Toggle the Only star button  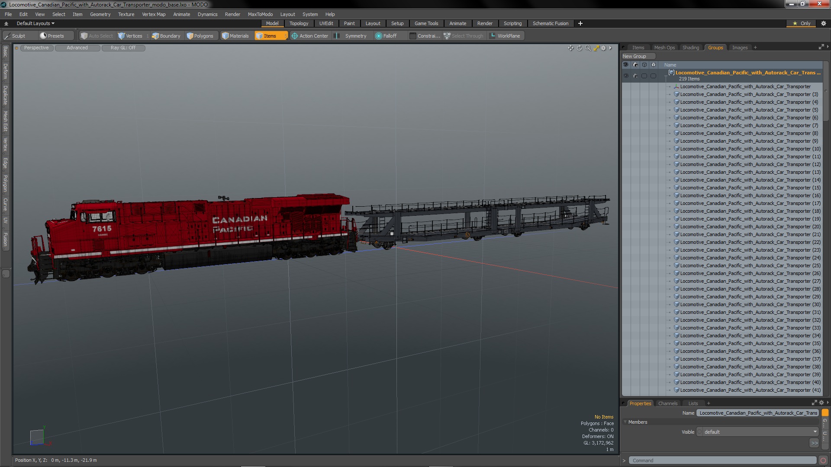(x=802, y=23)
